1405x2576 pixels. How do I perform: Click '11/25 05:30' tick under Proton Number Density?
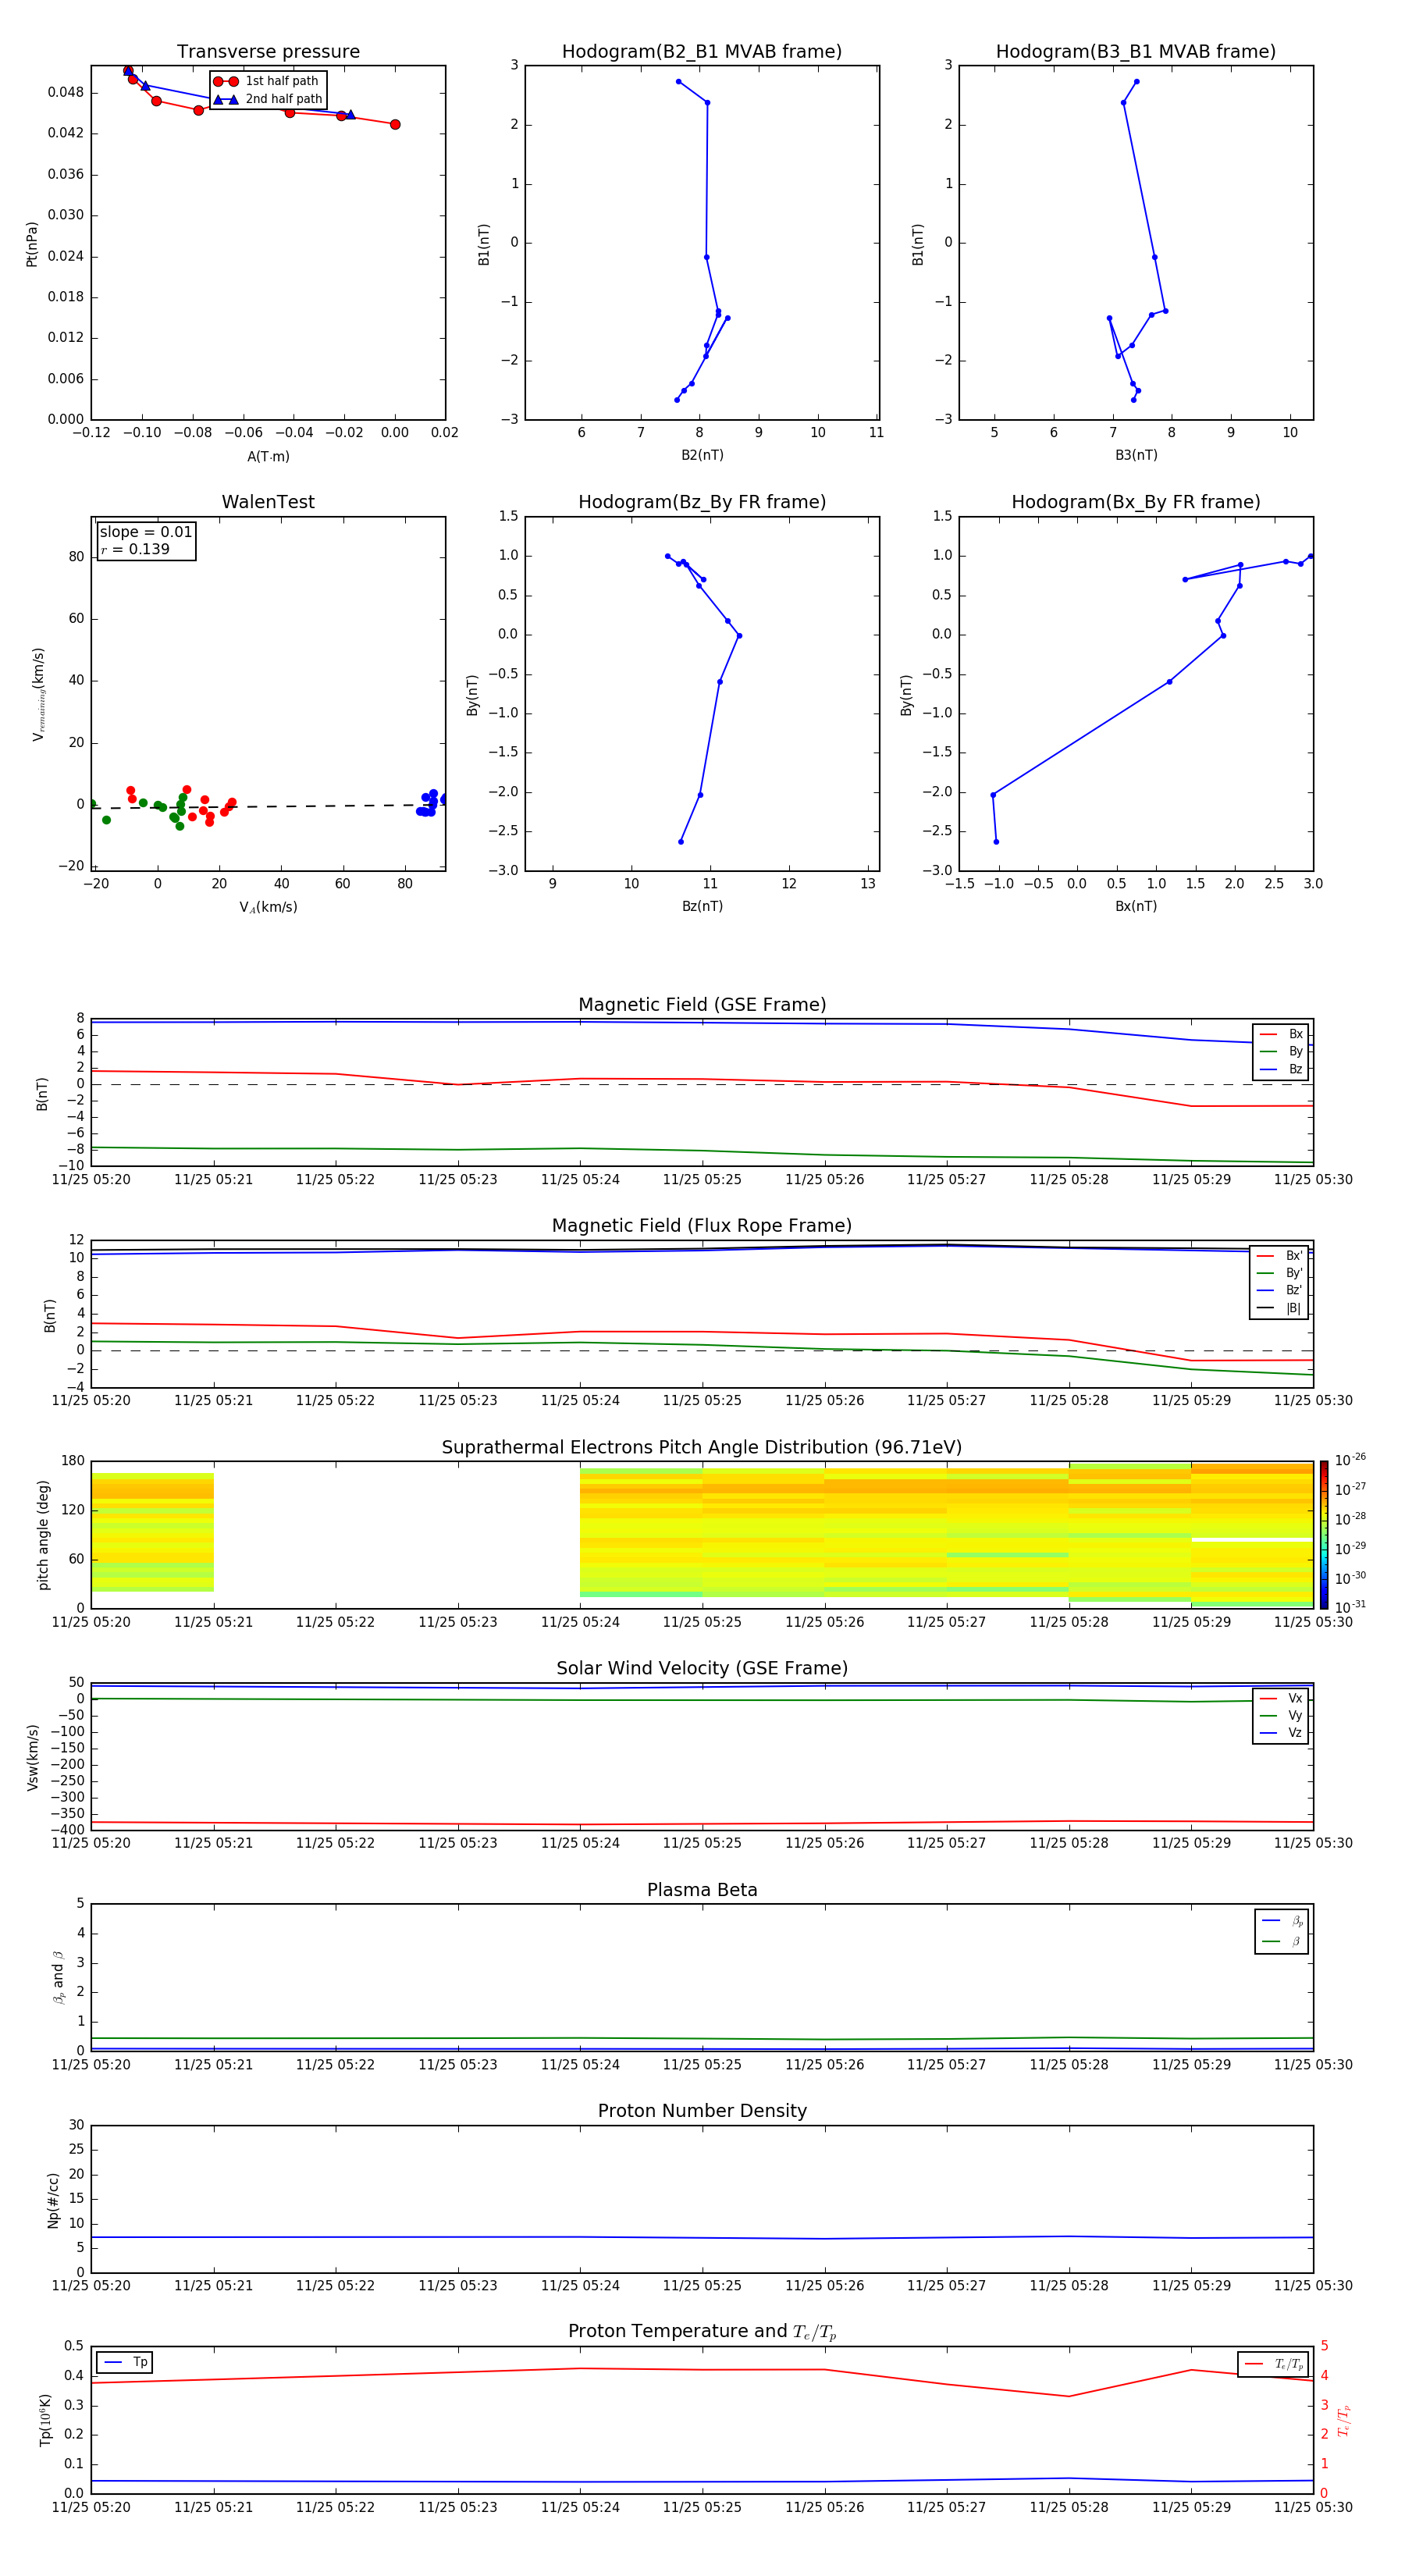click(x=1313, y=2285)
